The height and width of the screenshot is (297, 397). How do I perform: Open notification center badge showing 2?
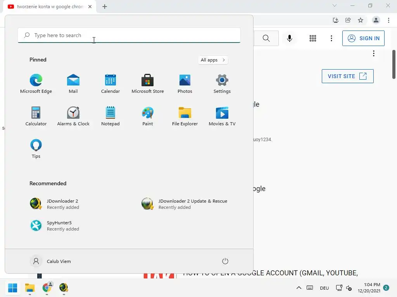[386, 288]
